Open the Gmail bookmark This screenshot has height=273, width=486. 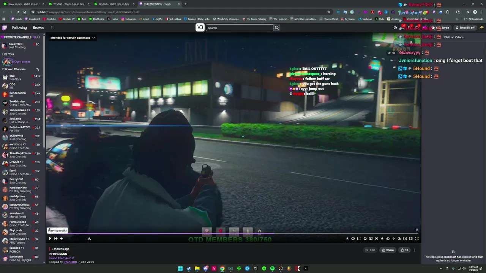[144, 19]
